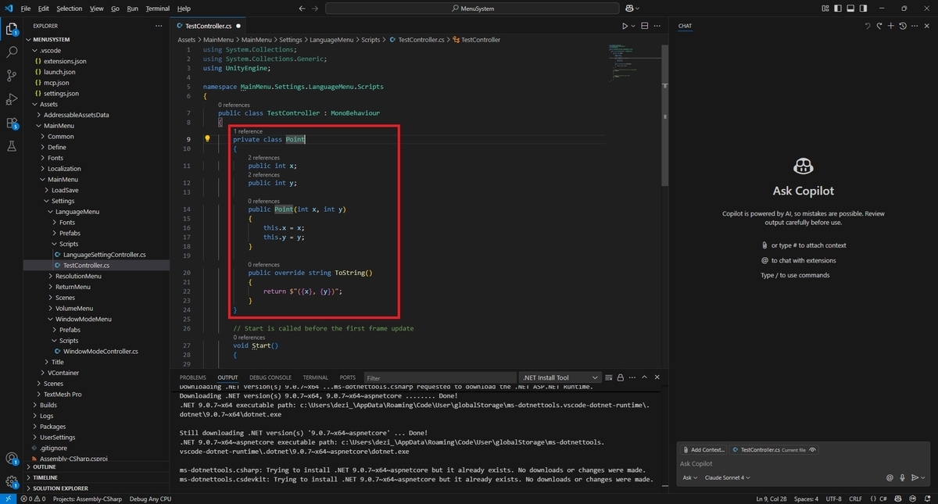Viewport: 938px width, 504px height.
Task: Switch to the PORTS tab
Action: [348, 377]
